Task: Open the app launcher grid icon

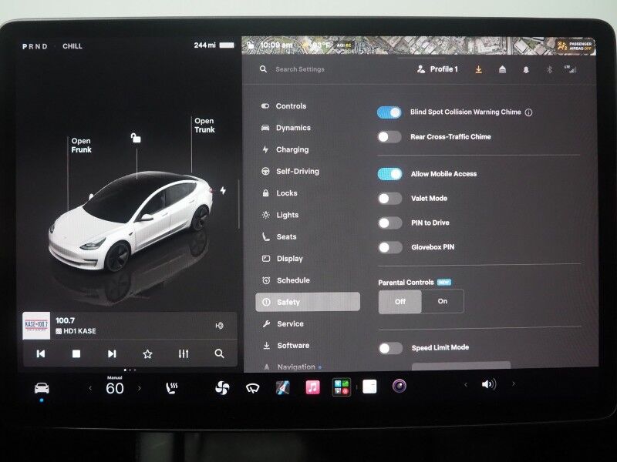Action: coord(341,387)
